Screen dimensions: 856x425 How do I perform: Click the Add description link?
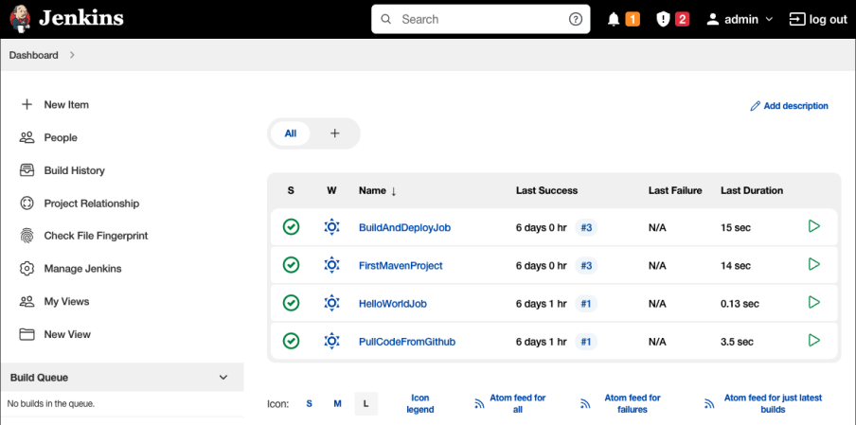(x=790, y=106)
